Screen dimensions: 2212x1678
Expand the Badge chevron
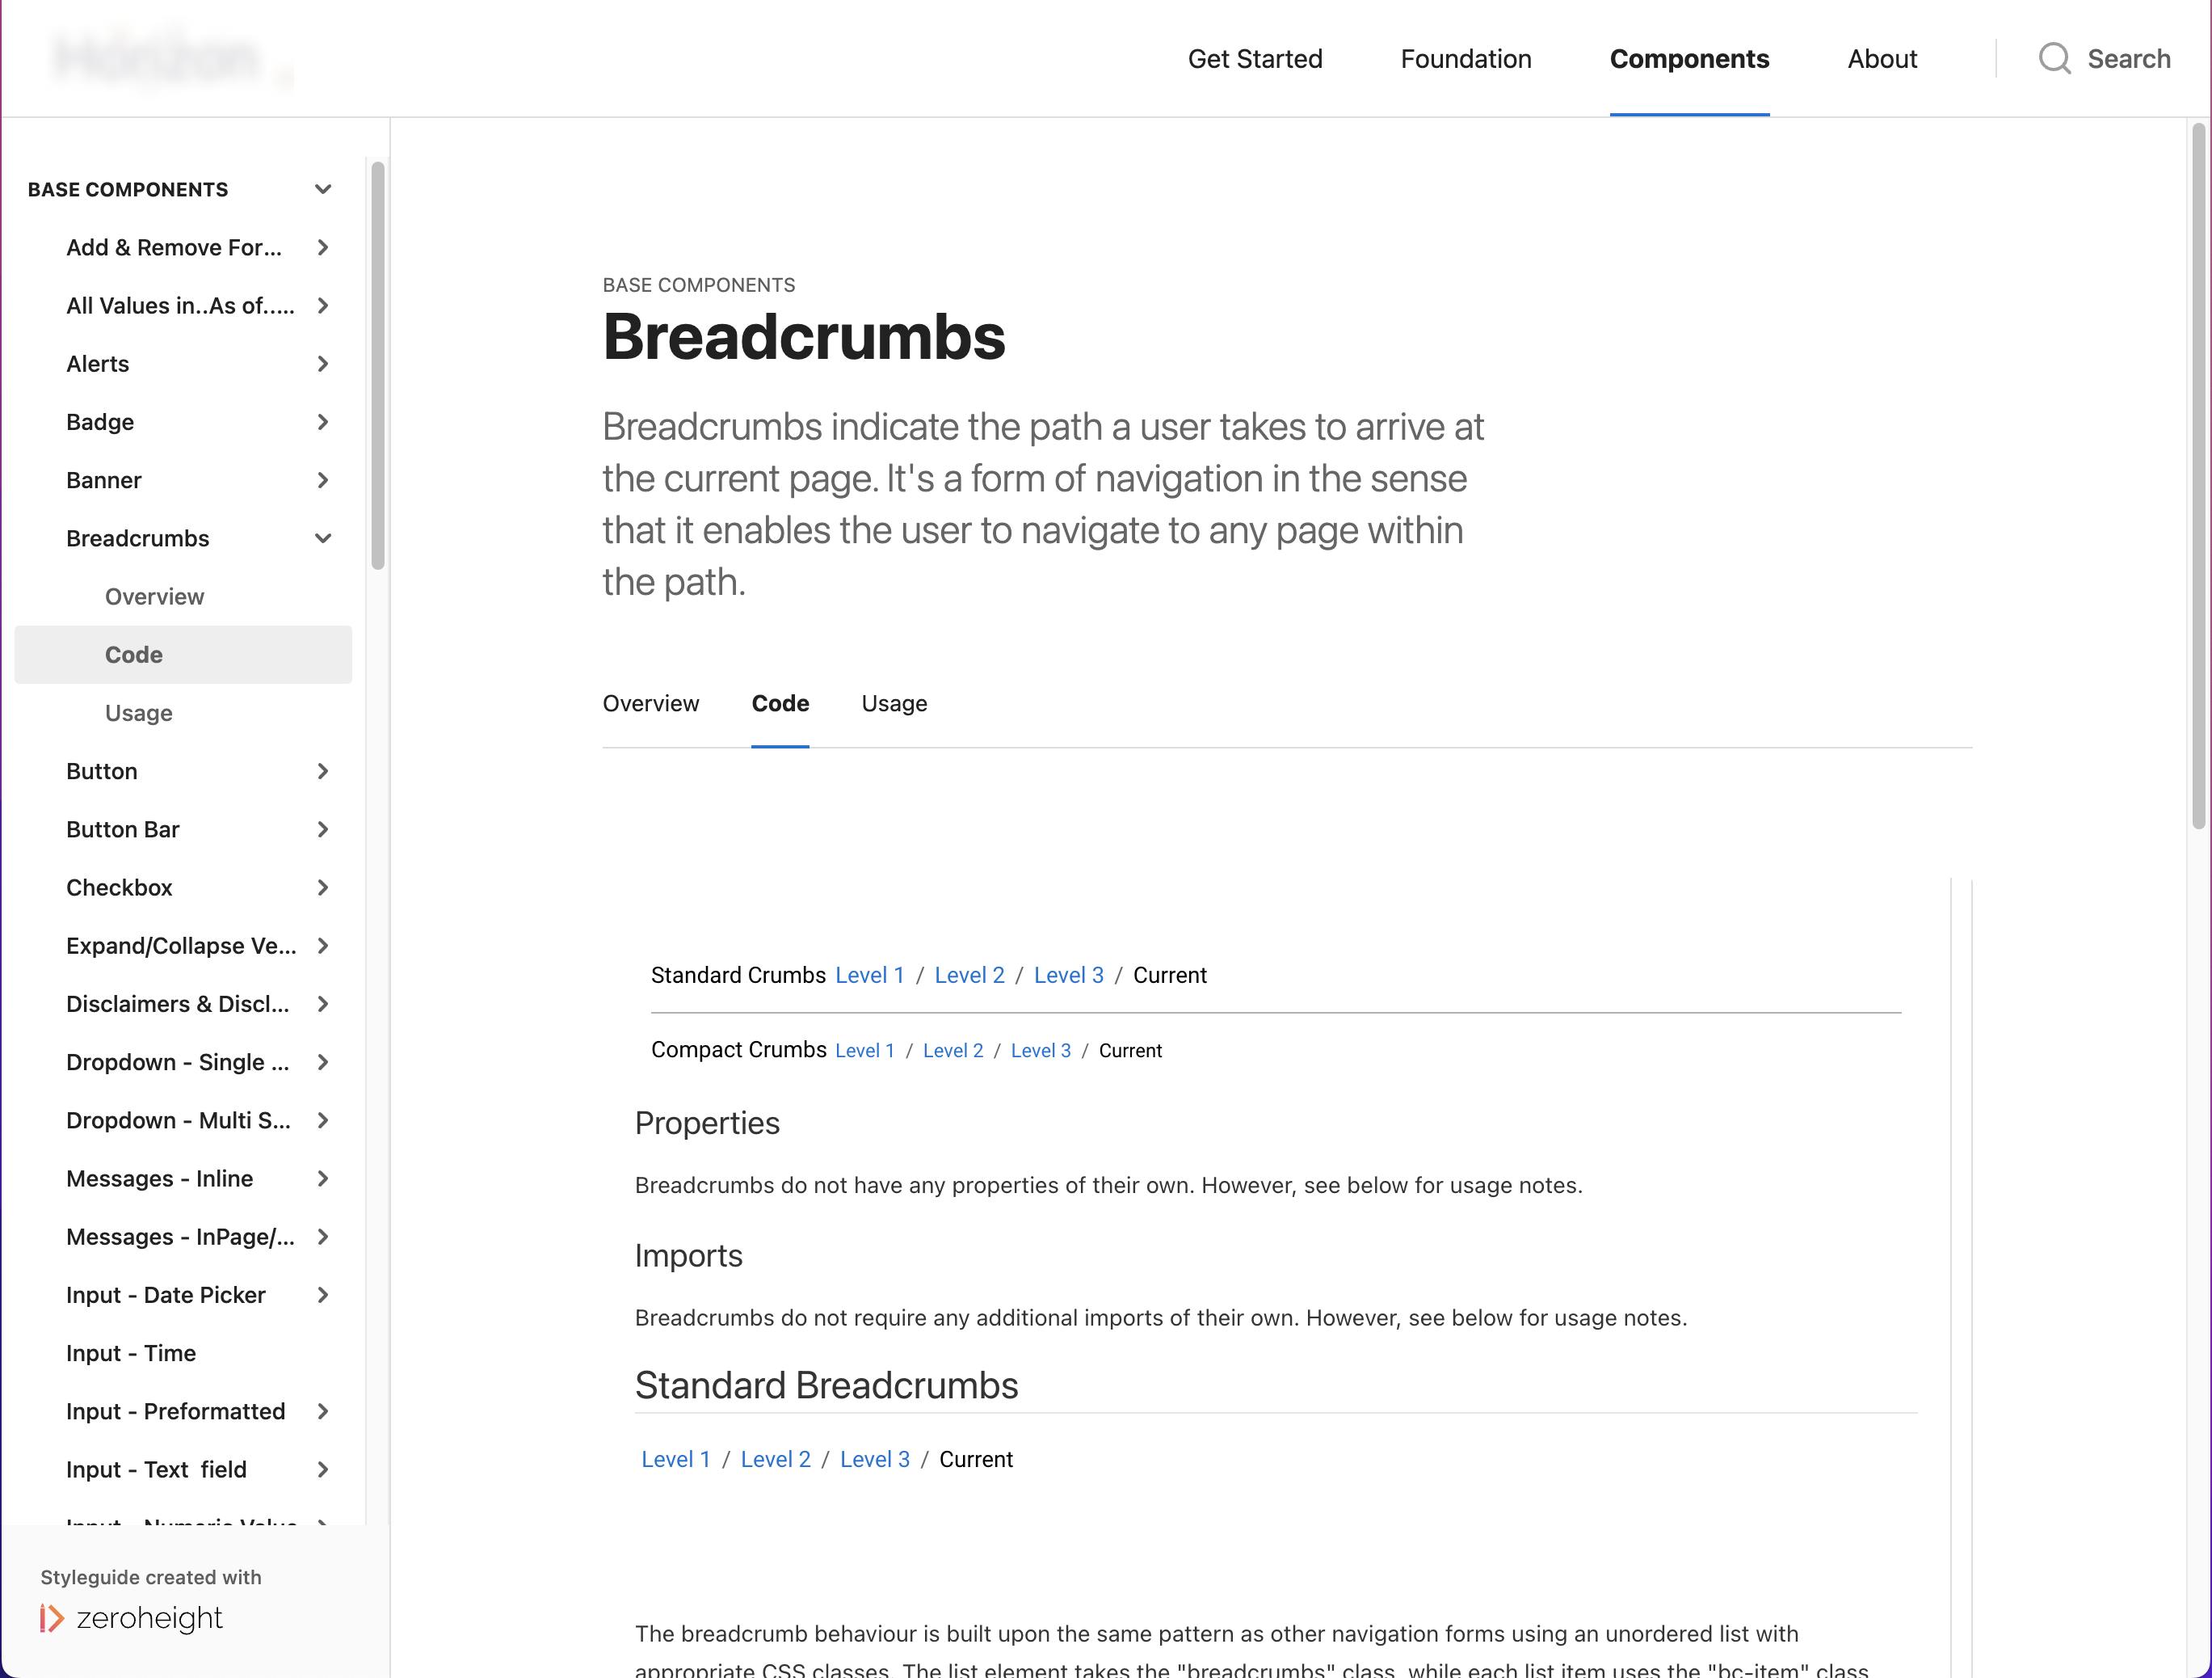322,421
